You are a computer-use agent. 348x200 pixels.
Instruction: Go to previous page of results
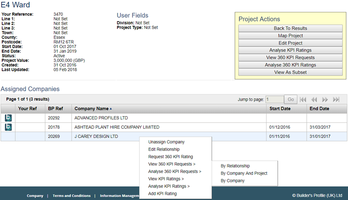click(x=314, y=100)
